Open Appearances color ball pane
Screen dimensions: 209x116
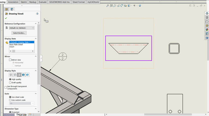[x=207, y=30]
